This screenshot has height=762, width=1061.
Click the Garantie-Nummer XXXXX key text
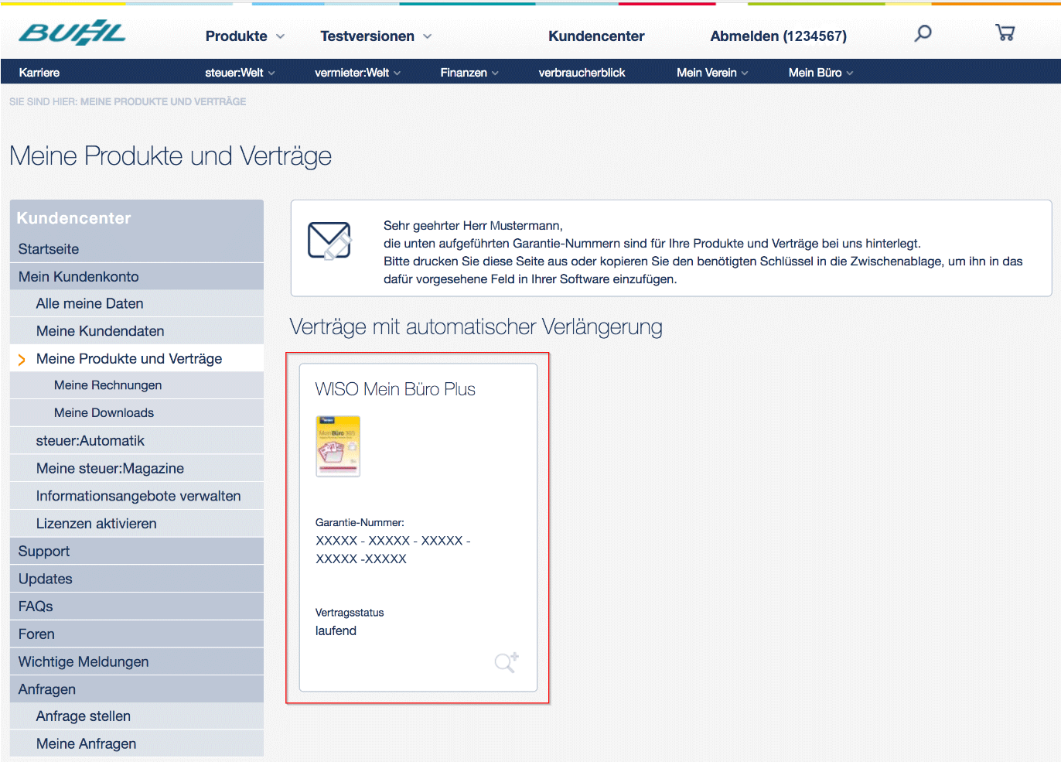pos(393,549)
